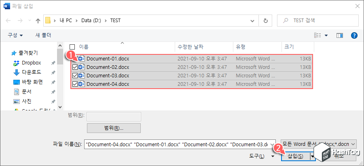The width and height of the screenshot is (364, 166).
Task: Click the Document-04.docx Word file icon
Action: [82, 84]
